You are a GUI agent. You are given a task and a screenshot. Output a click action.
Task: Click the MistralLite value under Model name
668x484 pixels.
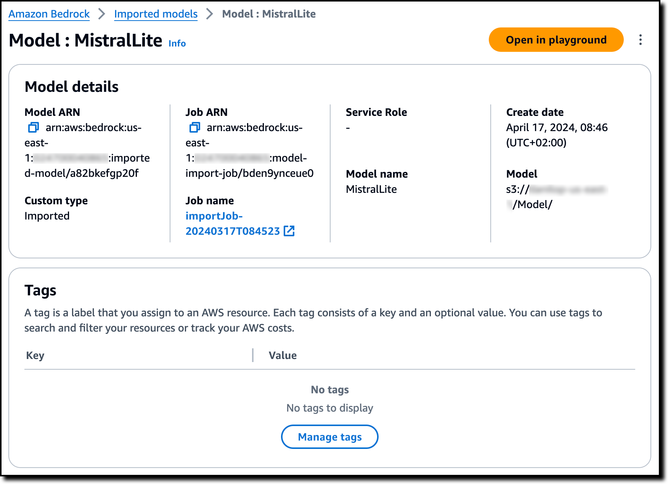point(371,189)
